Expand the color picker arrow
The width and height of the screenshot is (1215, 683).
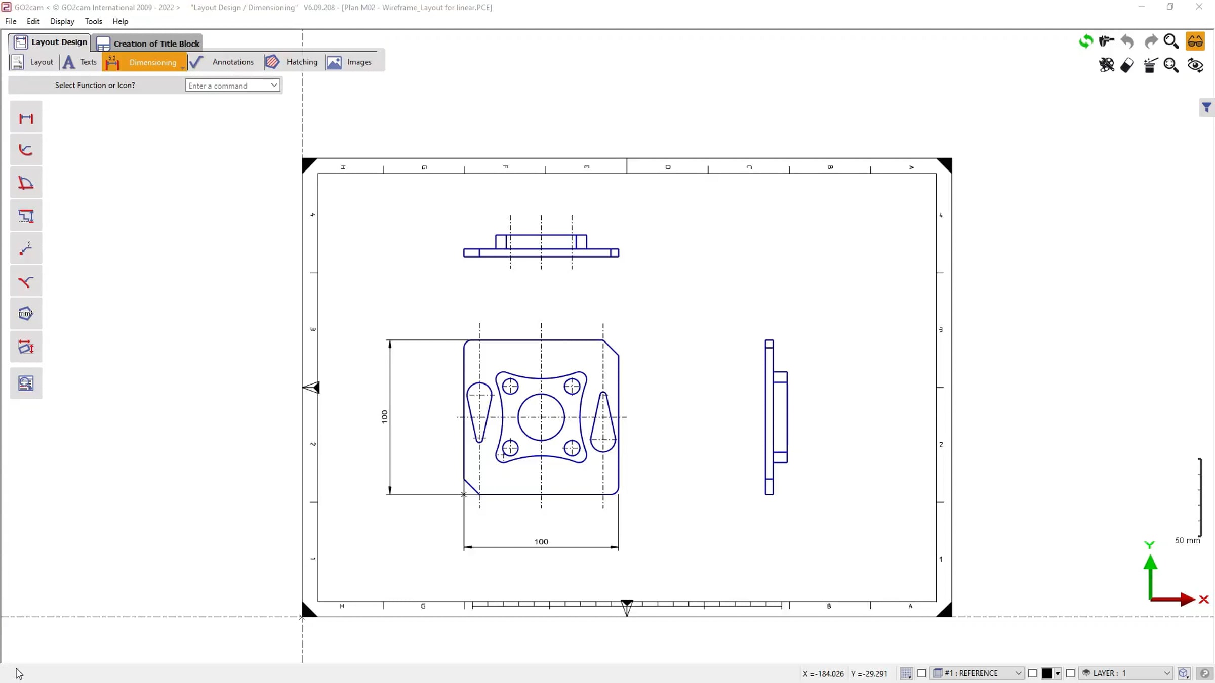[x=1058, y=674]
